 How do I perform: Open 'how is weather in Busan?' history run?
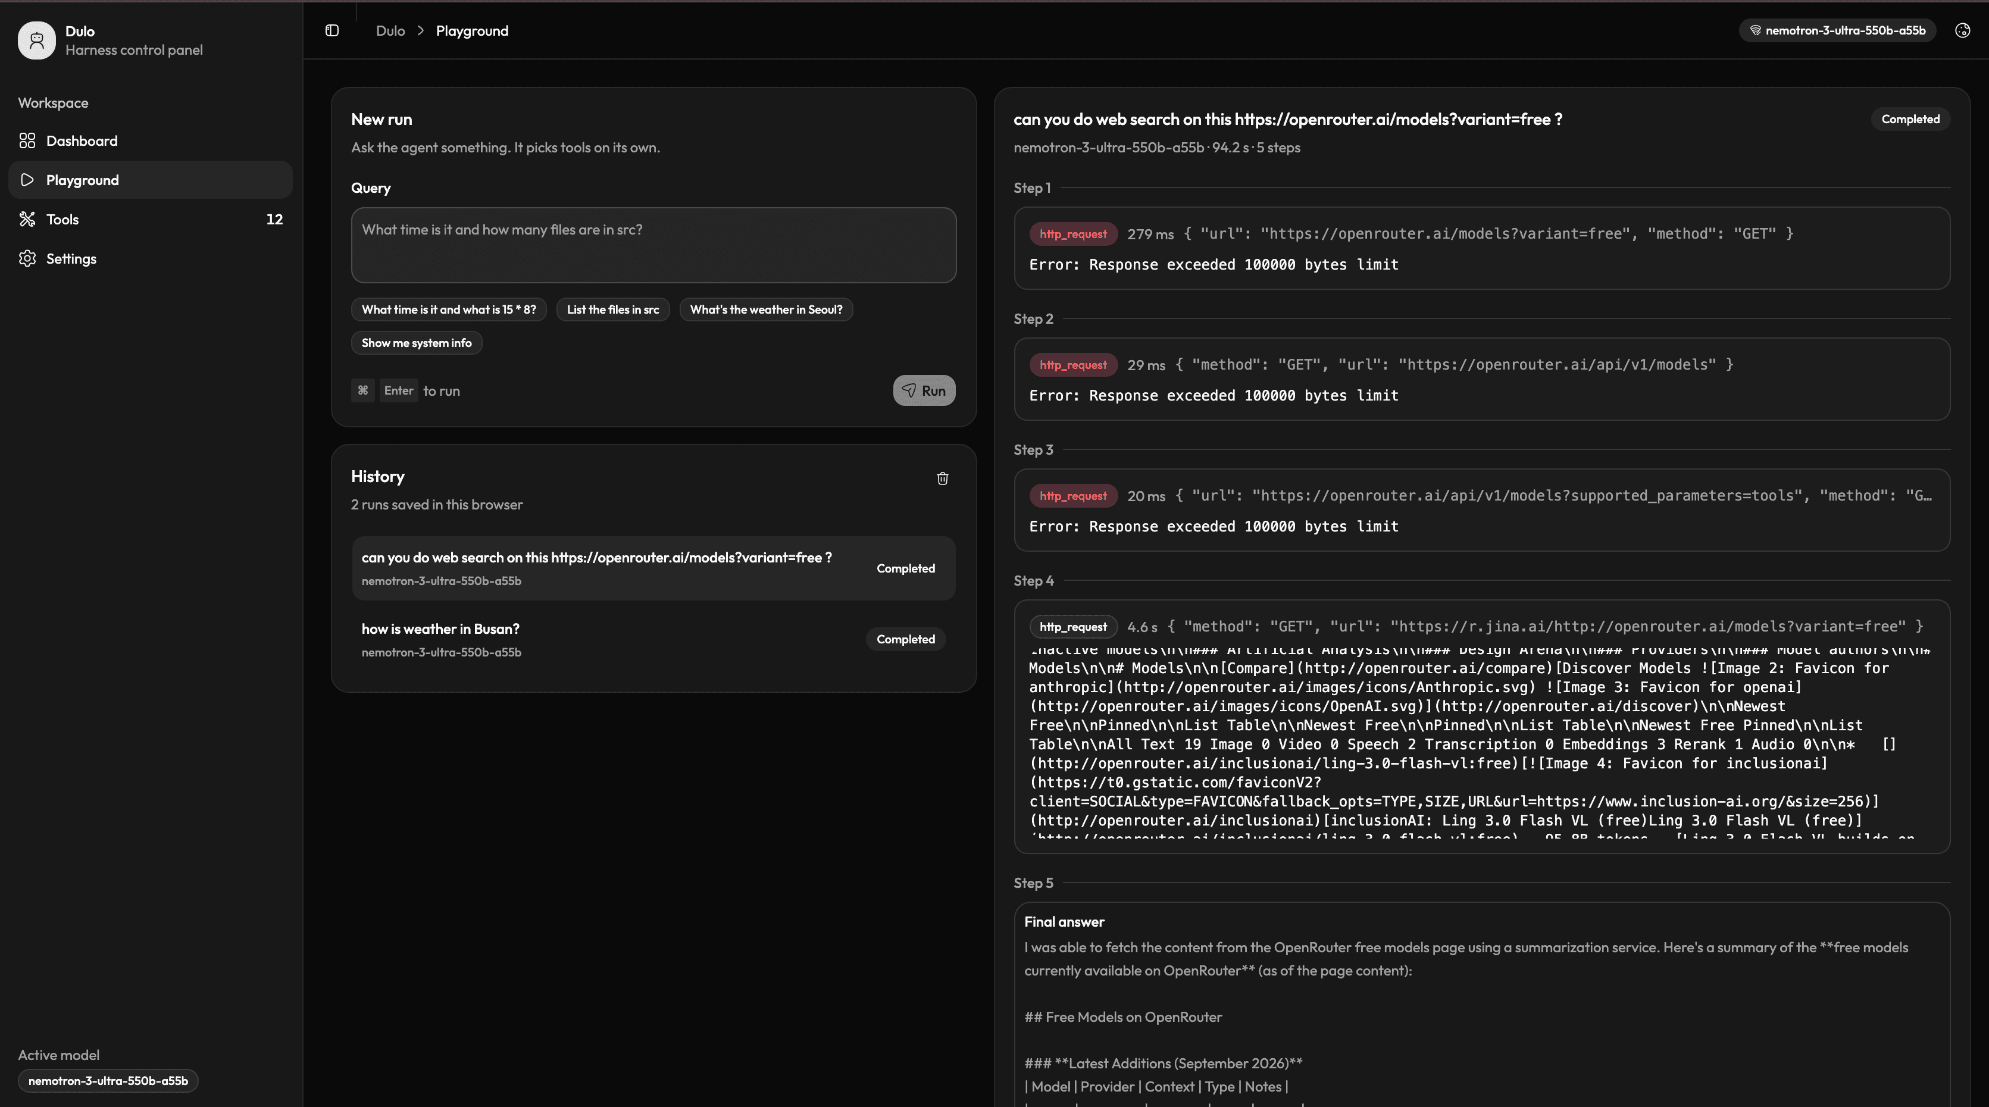coord(653,639)
